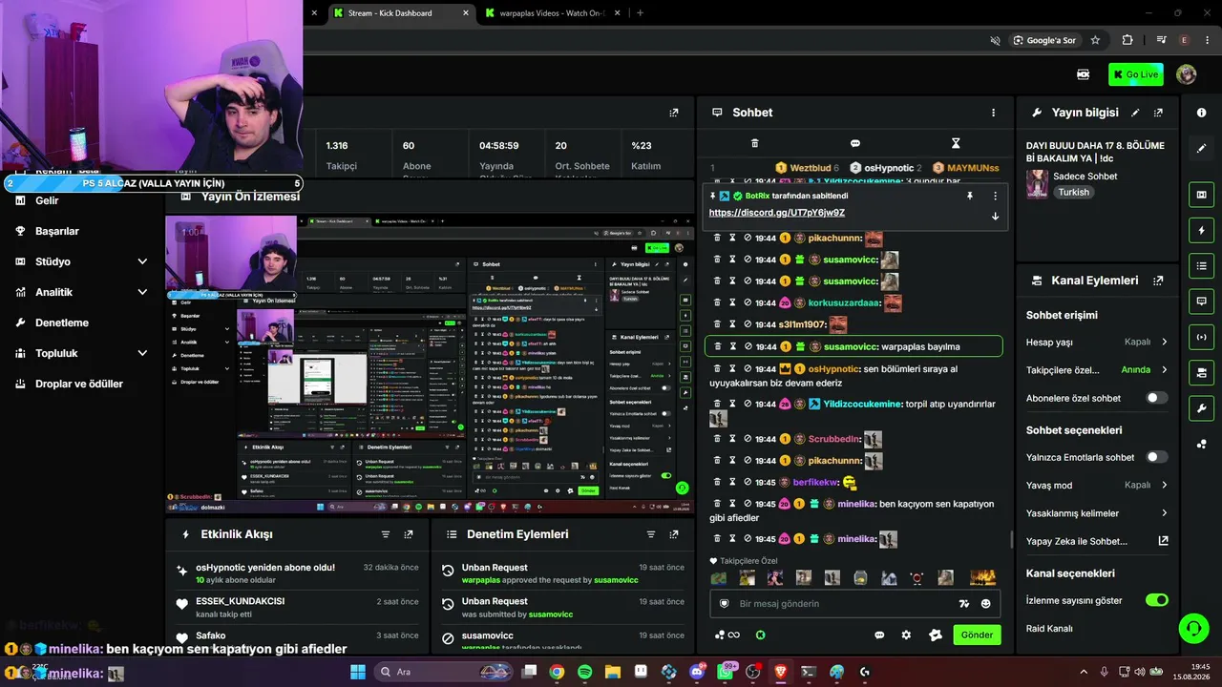Click the chat message input field
Image resolution: width=1222 pixels, height=687 pixels.
pyautogui.click(x=844, y=603)
